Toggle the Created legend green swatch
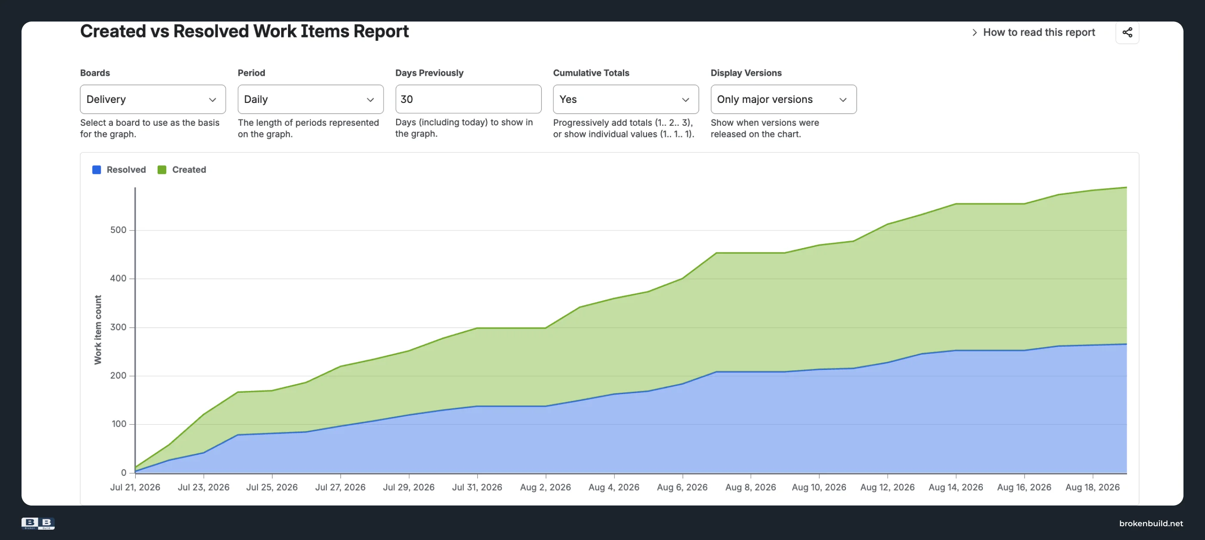This screenshot has height=540, width=1205. click(x=162, y=170)
